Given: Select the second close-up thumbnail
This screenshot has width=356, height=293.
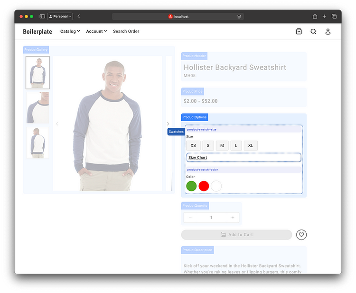Looking at the screenshot, I should tap(37, 108).
